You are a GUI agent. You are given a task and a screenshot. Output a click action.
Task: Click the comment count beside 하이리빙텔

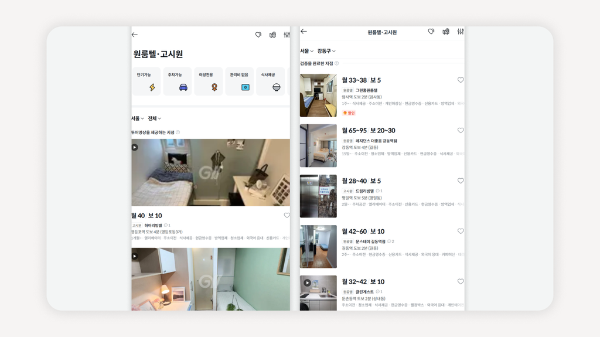tap(167, 226)
